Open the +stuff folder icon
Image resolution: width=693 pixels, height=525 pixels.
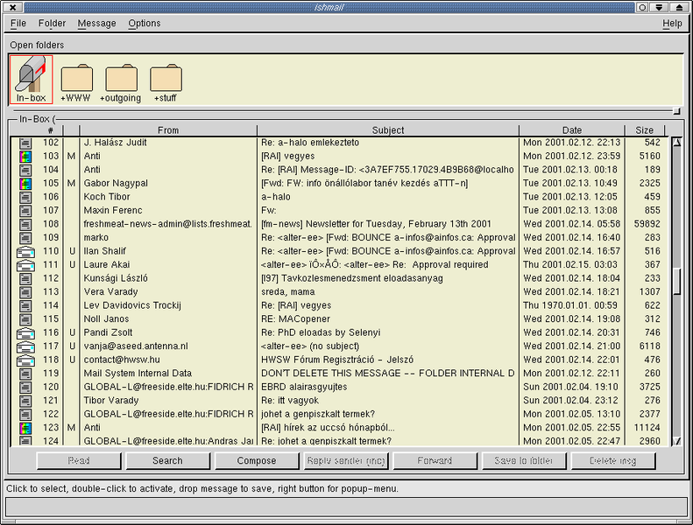click(166, 83)
